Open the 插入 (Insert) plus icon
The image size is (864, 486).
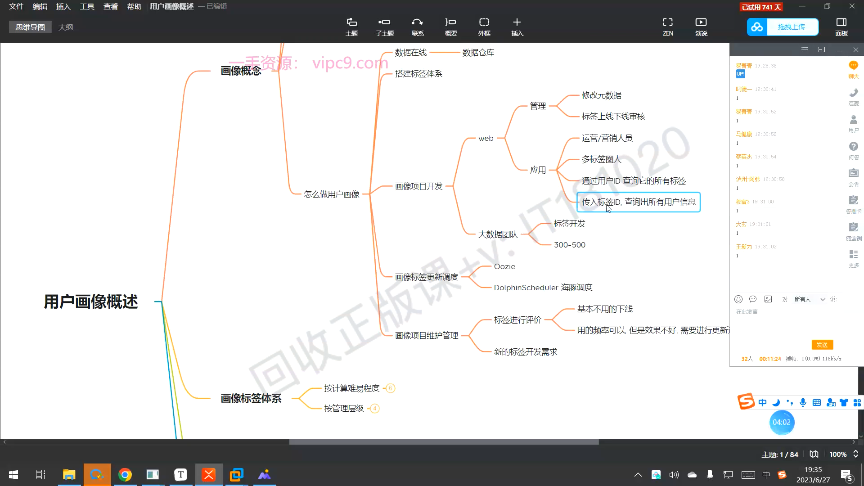(517, 27)
